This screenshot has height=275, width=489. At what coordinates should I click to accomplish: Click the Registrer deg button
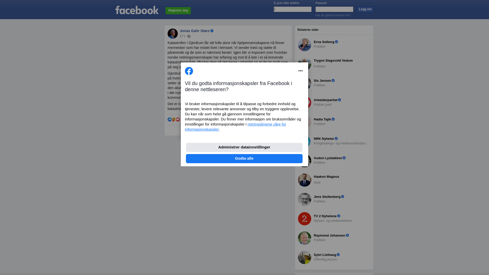click(x=178, y=11)
